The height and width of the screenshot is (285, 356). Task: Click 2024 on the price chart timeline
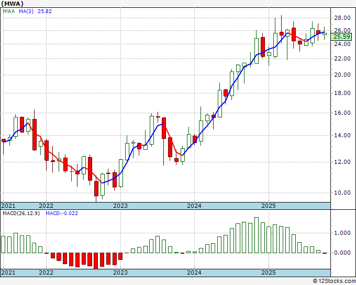[x=194, y=206]
